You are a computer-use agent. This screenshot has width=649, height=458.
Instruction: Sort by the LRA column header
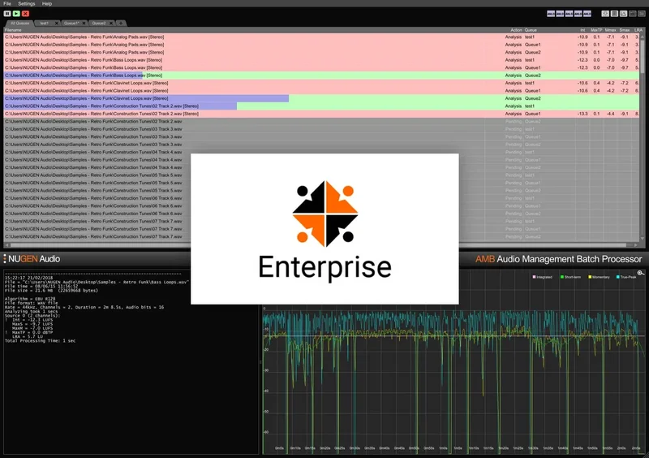638,30
